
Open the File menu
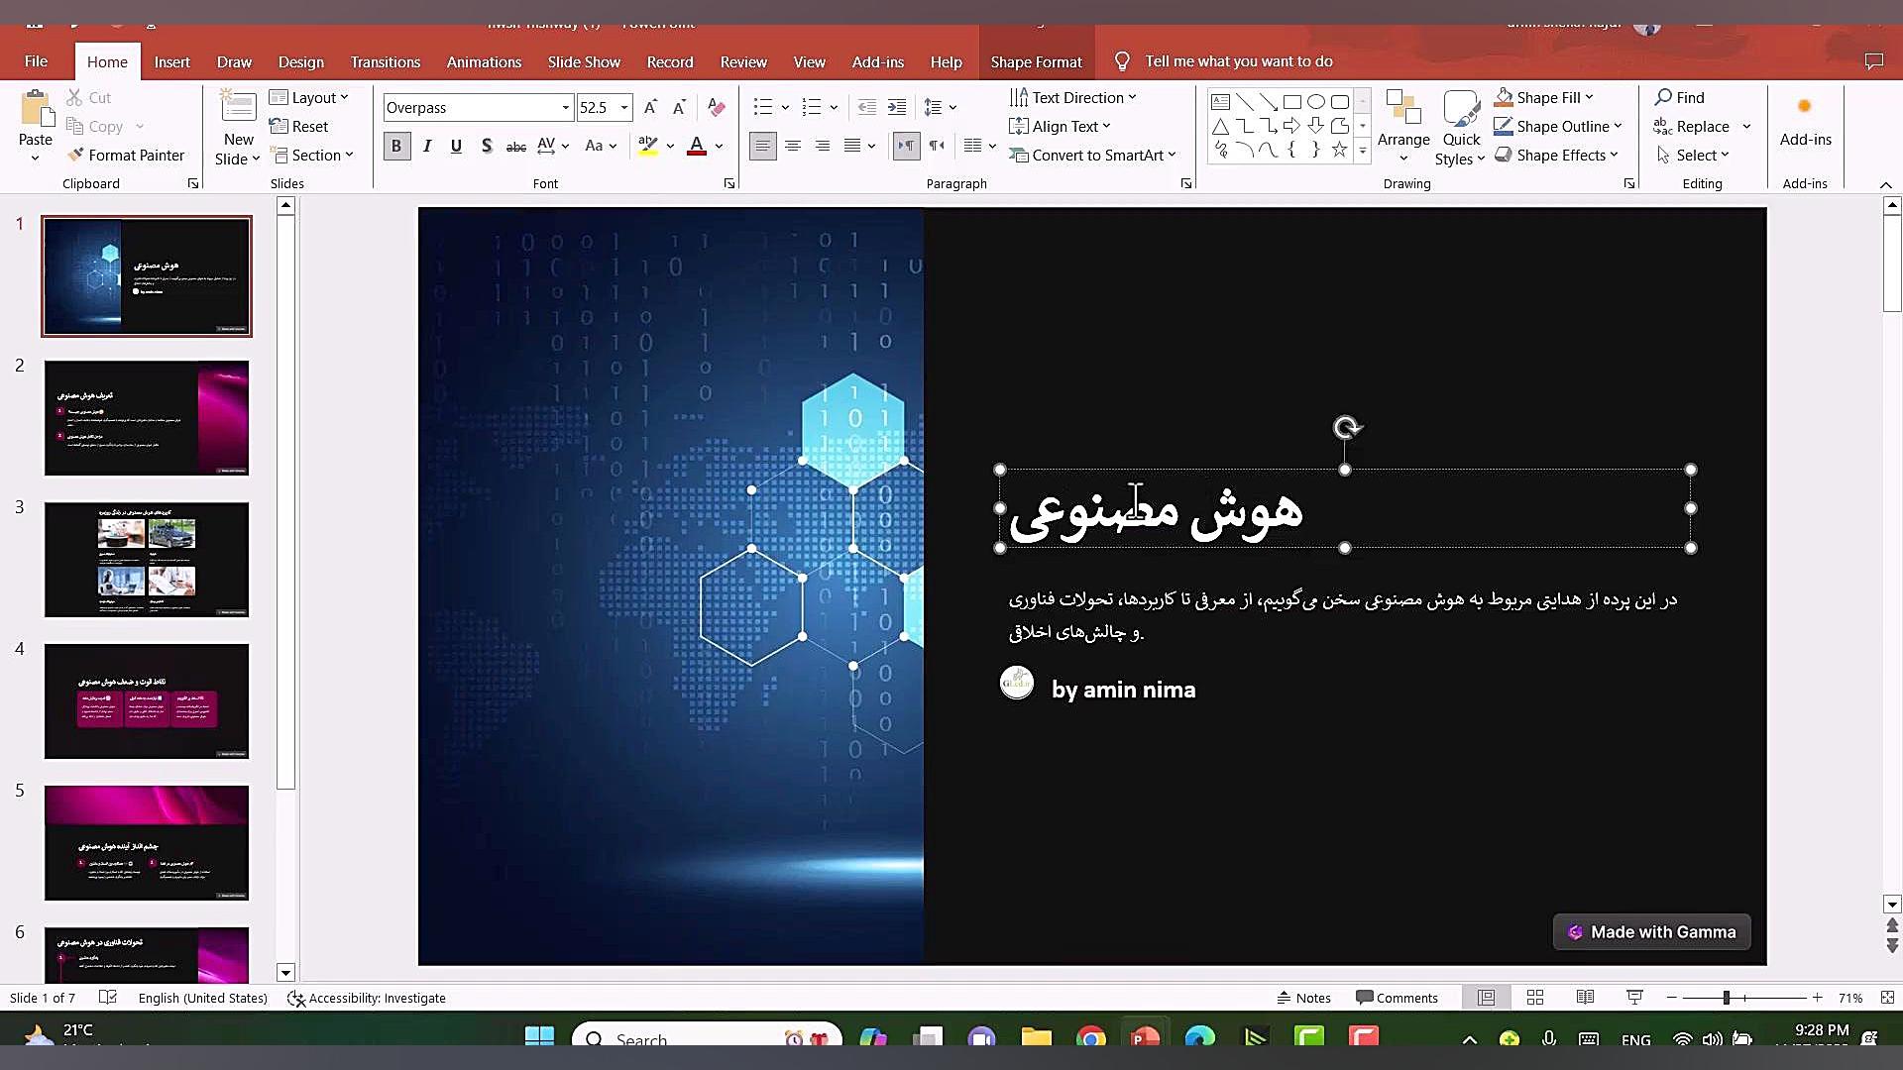click(36, 61)
